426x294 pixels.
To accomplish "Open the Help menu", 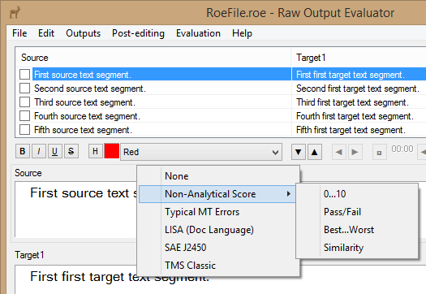I will tap(242, 33).
